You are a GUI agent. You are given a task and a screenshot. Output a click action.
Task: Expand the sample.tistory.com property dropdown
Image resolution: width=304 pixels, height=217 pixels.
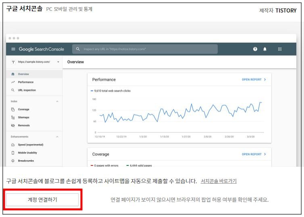click(58, 62)
